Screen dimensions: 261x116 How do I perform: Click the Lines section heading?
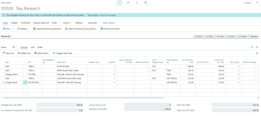[4, 47]
